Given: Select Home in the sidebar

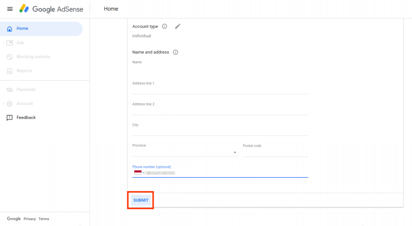Looking at the screenshot, I should click(23, 29).
